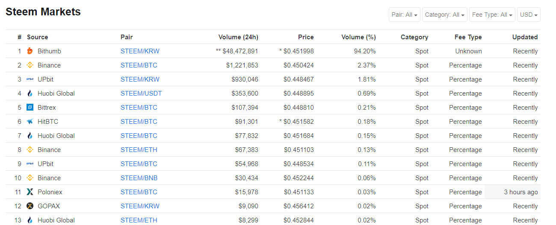556x225 pixels.
Task: Click the Poloniex source name
Action: (50, 192)
